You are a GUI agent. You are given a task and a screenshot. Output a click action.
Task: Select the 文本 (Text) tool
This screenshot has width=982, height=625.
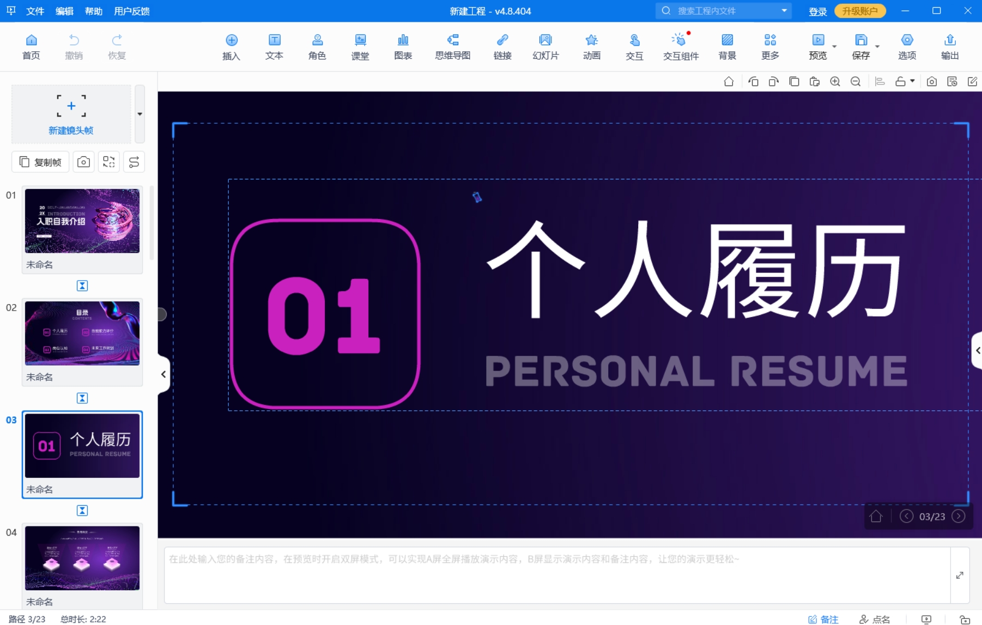coord(274,46)
